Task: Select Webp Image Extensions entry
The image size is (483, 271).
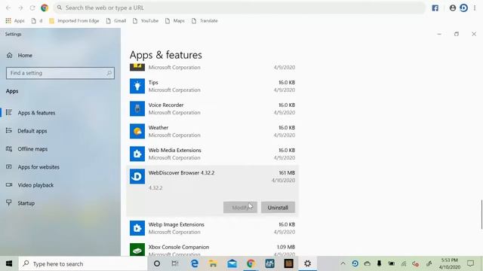Action: point(212,228)
